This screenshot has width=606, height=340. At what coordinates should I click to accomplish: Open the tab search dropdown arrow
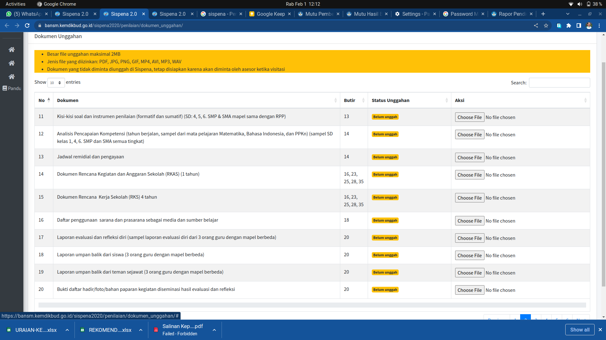pyautogui.click(x=568, y=14)
